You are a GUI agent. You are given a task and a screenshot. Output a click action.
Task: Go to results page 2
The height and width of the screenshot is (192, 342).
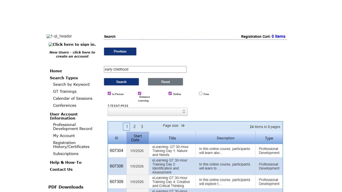tap(134, 127)
